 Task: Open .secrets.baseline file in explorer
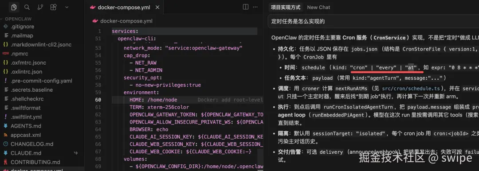click(32, 90)
